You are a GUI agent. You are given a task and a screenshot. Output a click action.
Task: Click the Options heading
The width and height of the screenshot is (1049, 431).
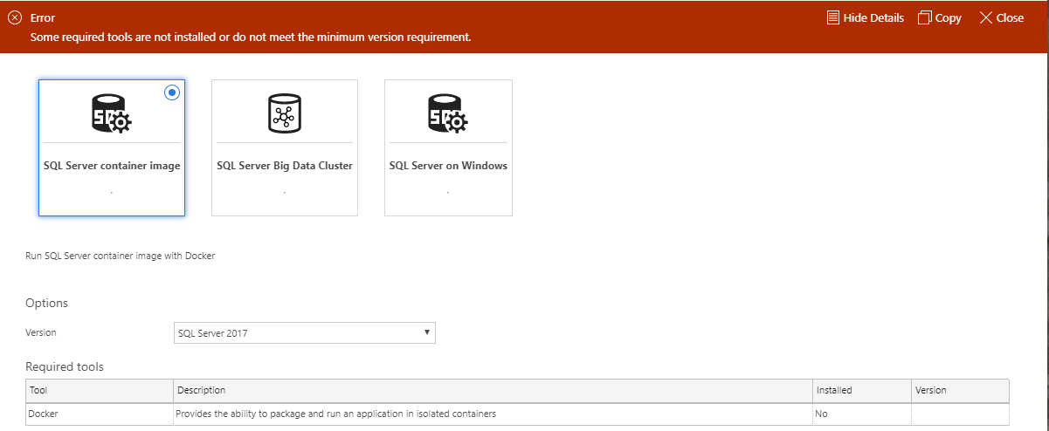pos(47,303)
